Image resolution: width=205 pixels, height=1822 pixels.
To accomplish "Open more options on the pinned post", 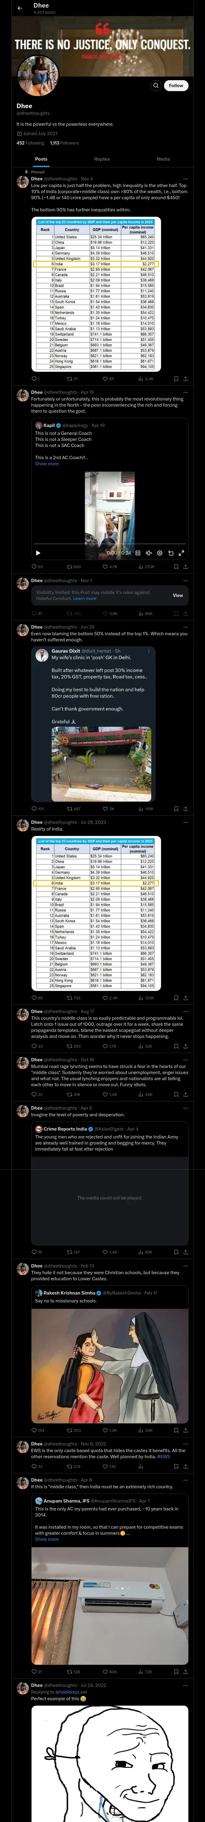I will pyautogui.click(x=186, y=179).
